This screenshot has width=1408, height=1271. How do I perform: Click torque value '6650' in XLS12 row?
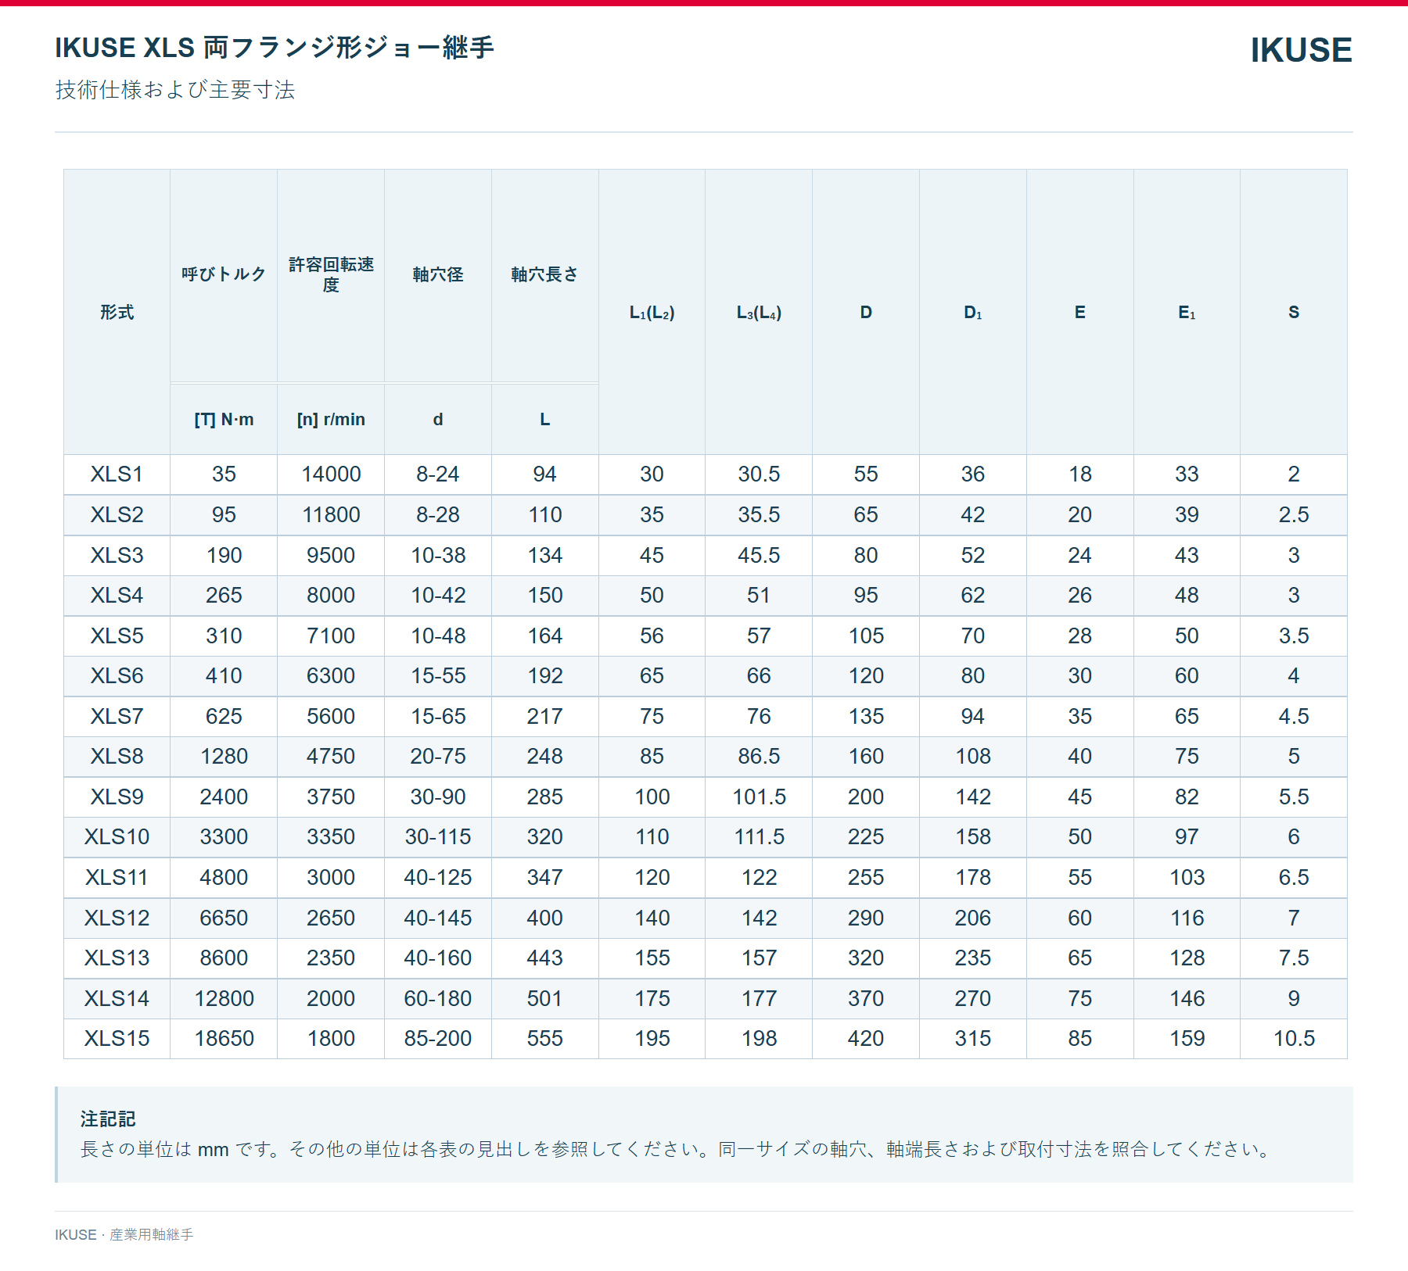[224, 918]
